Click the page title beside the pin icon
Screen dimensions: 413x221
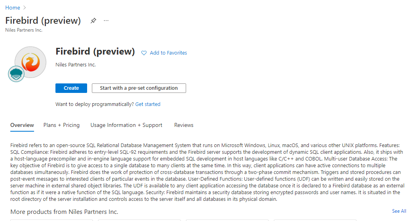tap(43, 21)
